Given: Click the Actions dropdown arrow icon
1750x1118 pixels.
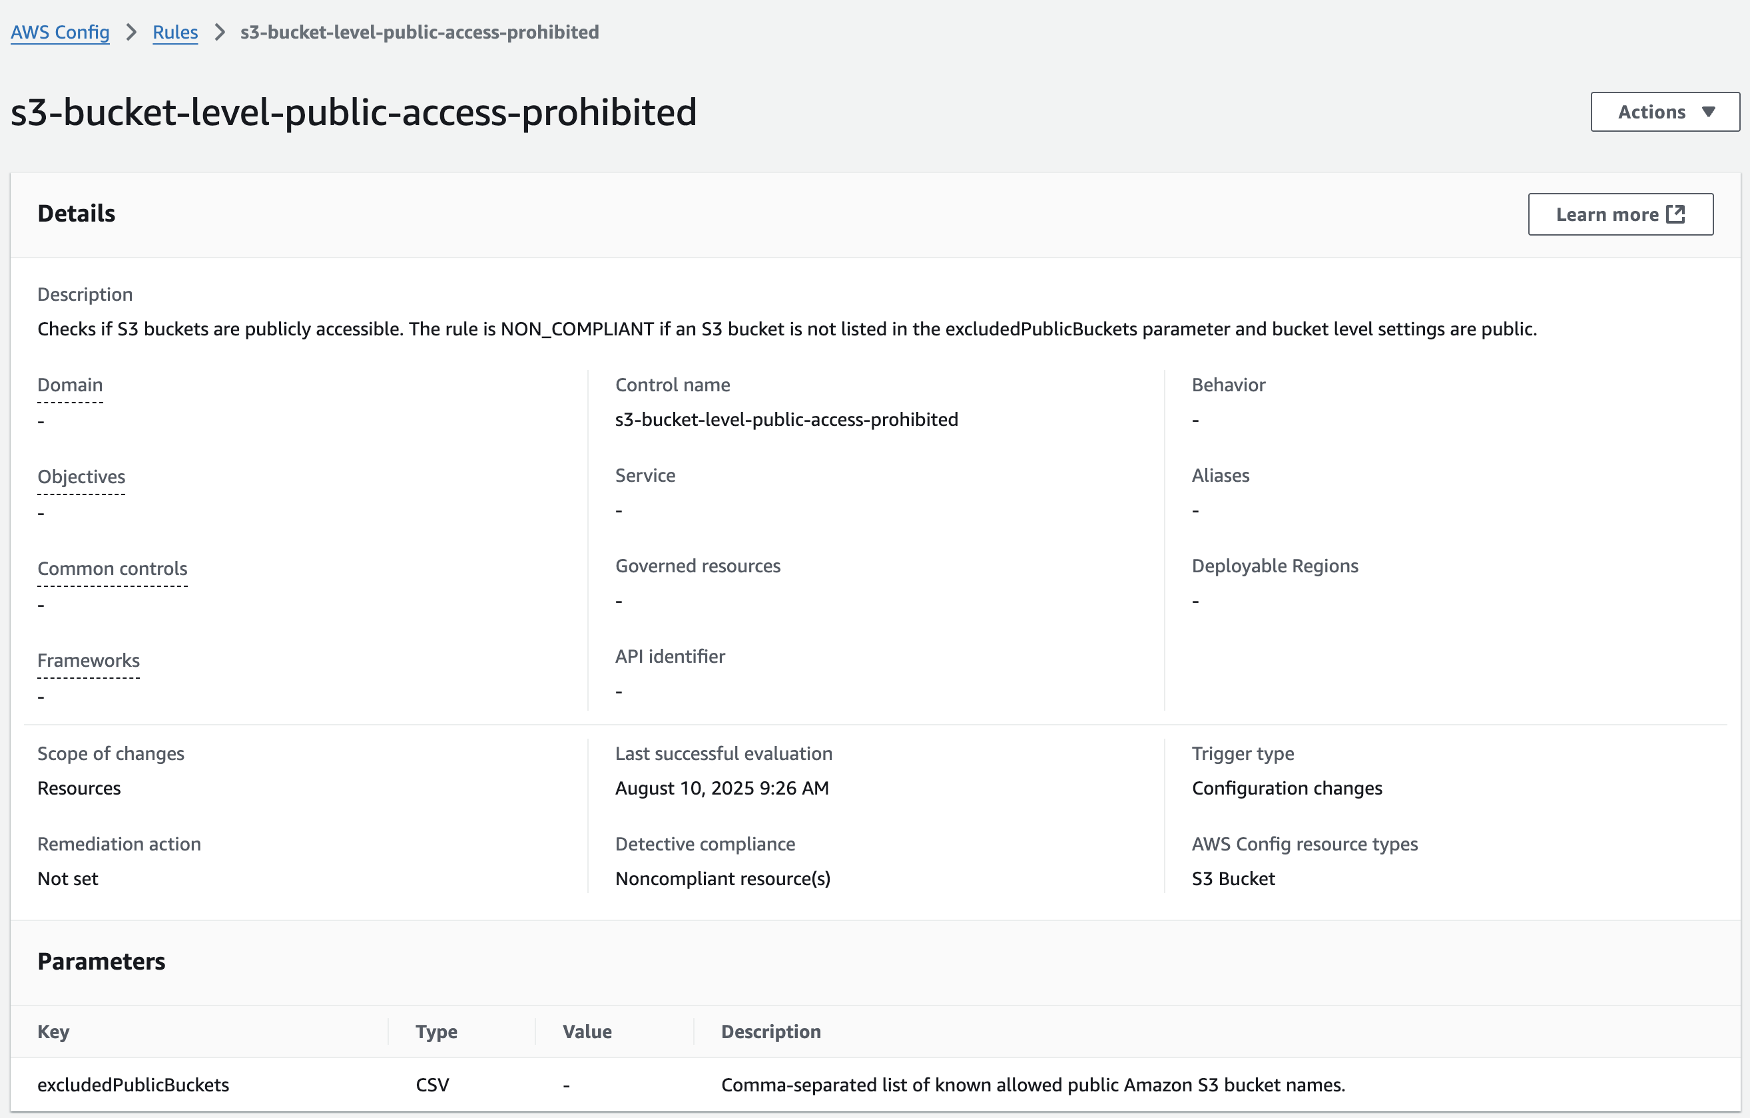Looking at the screenshot, I should point(1709,111).
